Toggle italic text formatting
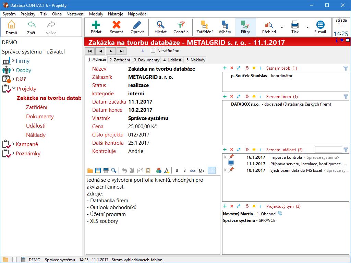Image resolution: width=351 pixels, height=263 pixels. [185, 170]
